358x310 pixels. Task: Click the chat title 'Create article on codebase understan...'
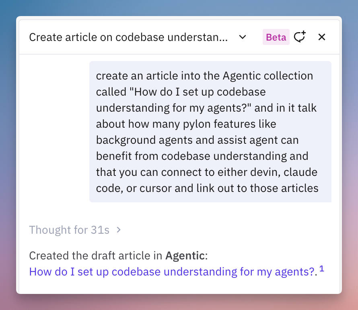[x=128, y=37]
